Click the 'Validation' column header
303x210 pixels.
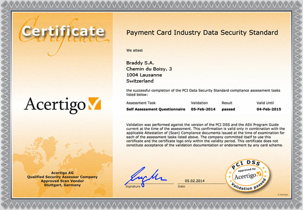[x=199, y=103]
